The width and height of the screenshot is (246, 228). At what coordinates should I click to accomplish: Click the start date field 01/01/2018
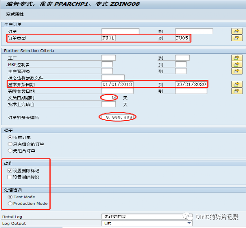pos(118,84)
